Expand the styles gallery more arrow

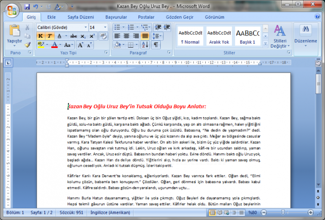click(x=265, y=44)
